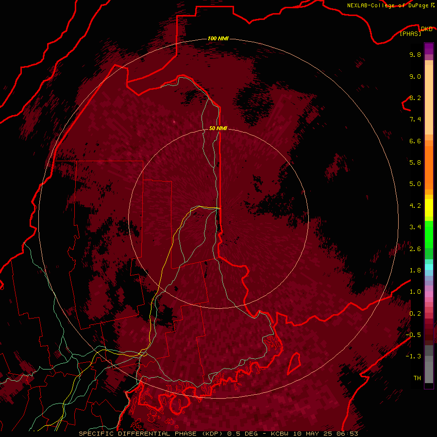437x437 pixels.
Task: Select the 9.8 value on the color scale
Action: coord(415,55)
